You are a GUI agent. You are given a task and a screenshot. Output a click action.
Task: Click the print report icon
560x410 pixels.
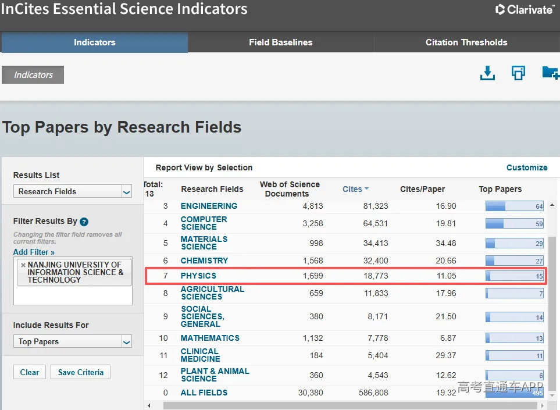518,73
